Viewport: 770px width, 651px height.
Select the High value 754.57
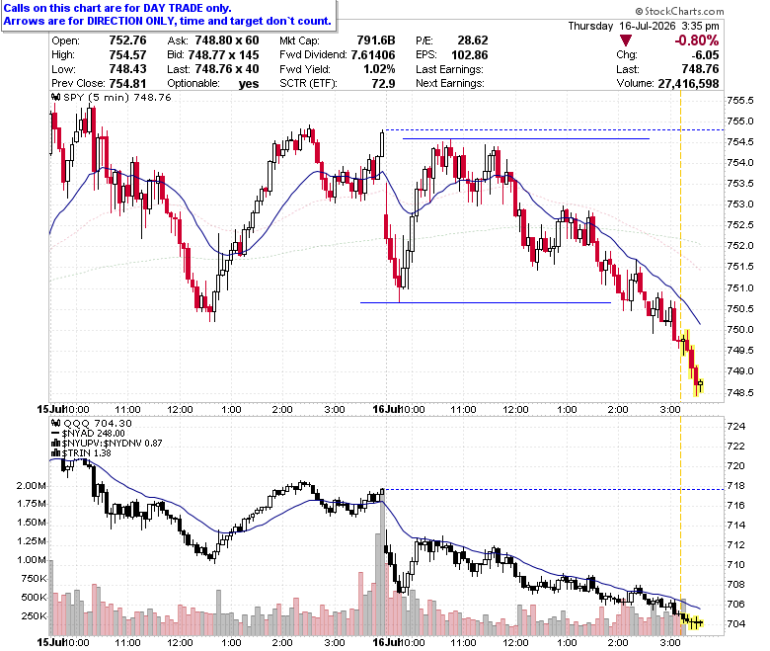[x=127, y=54]
